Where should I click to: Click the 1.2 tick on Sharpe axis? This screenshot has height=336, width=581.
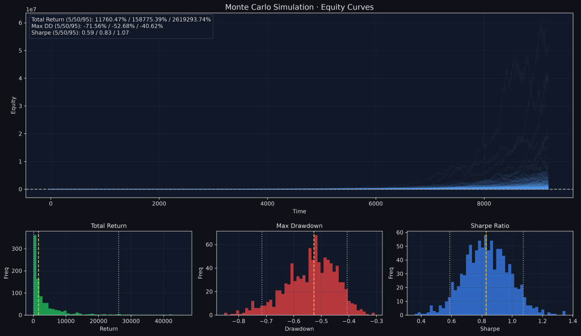click(542, 321)
